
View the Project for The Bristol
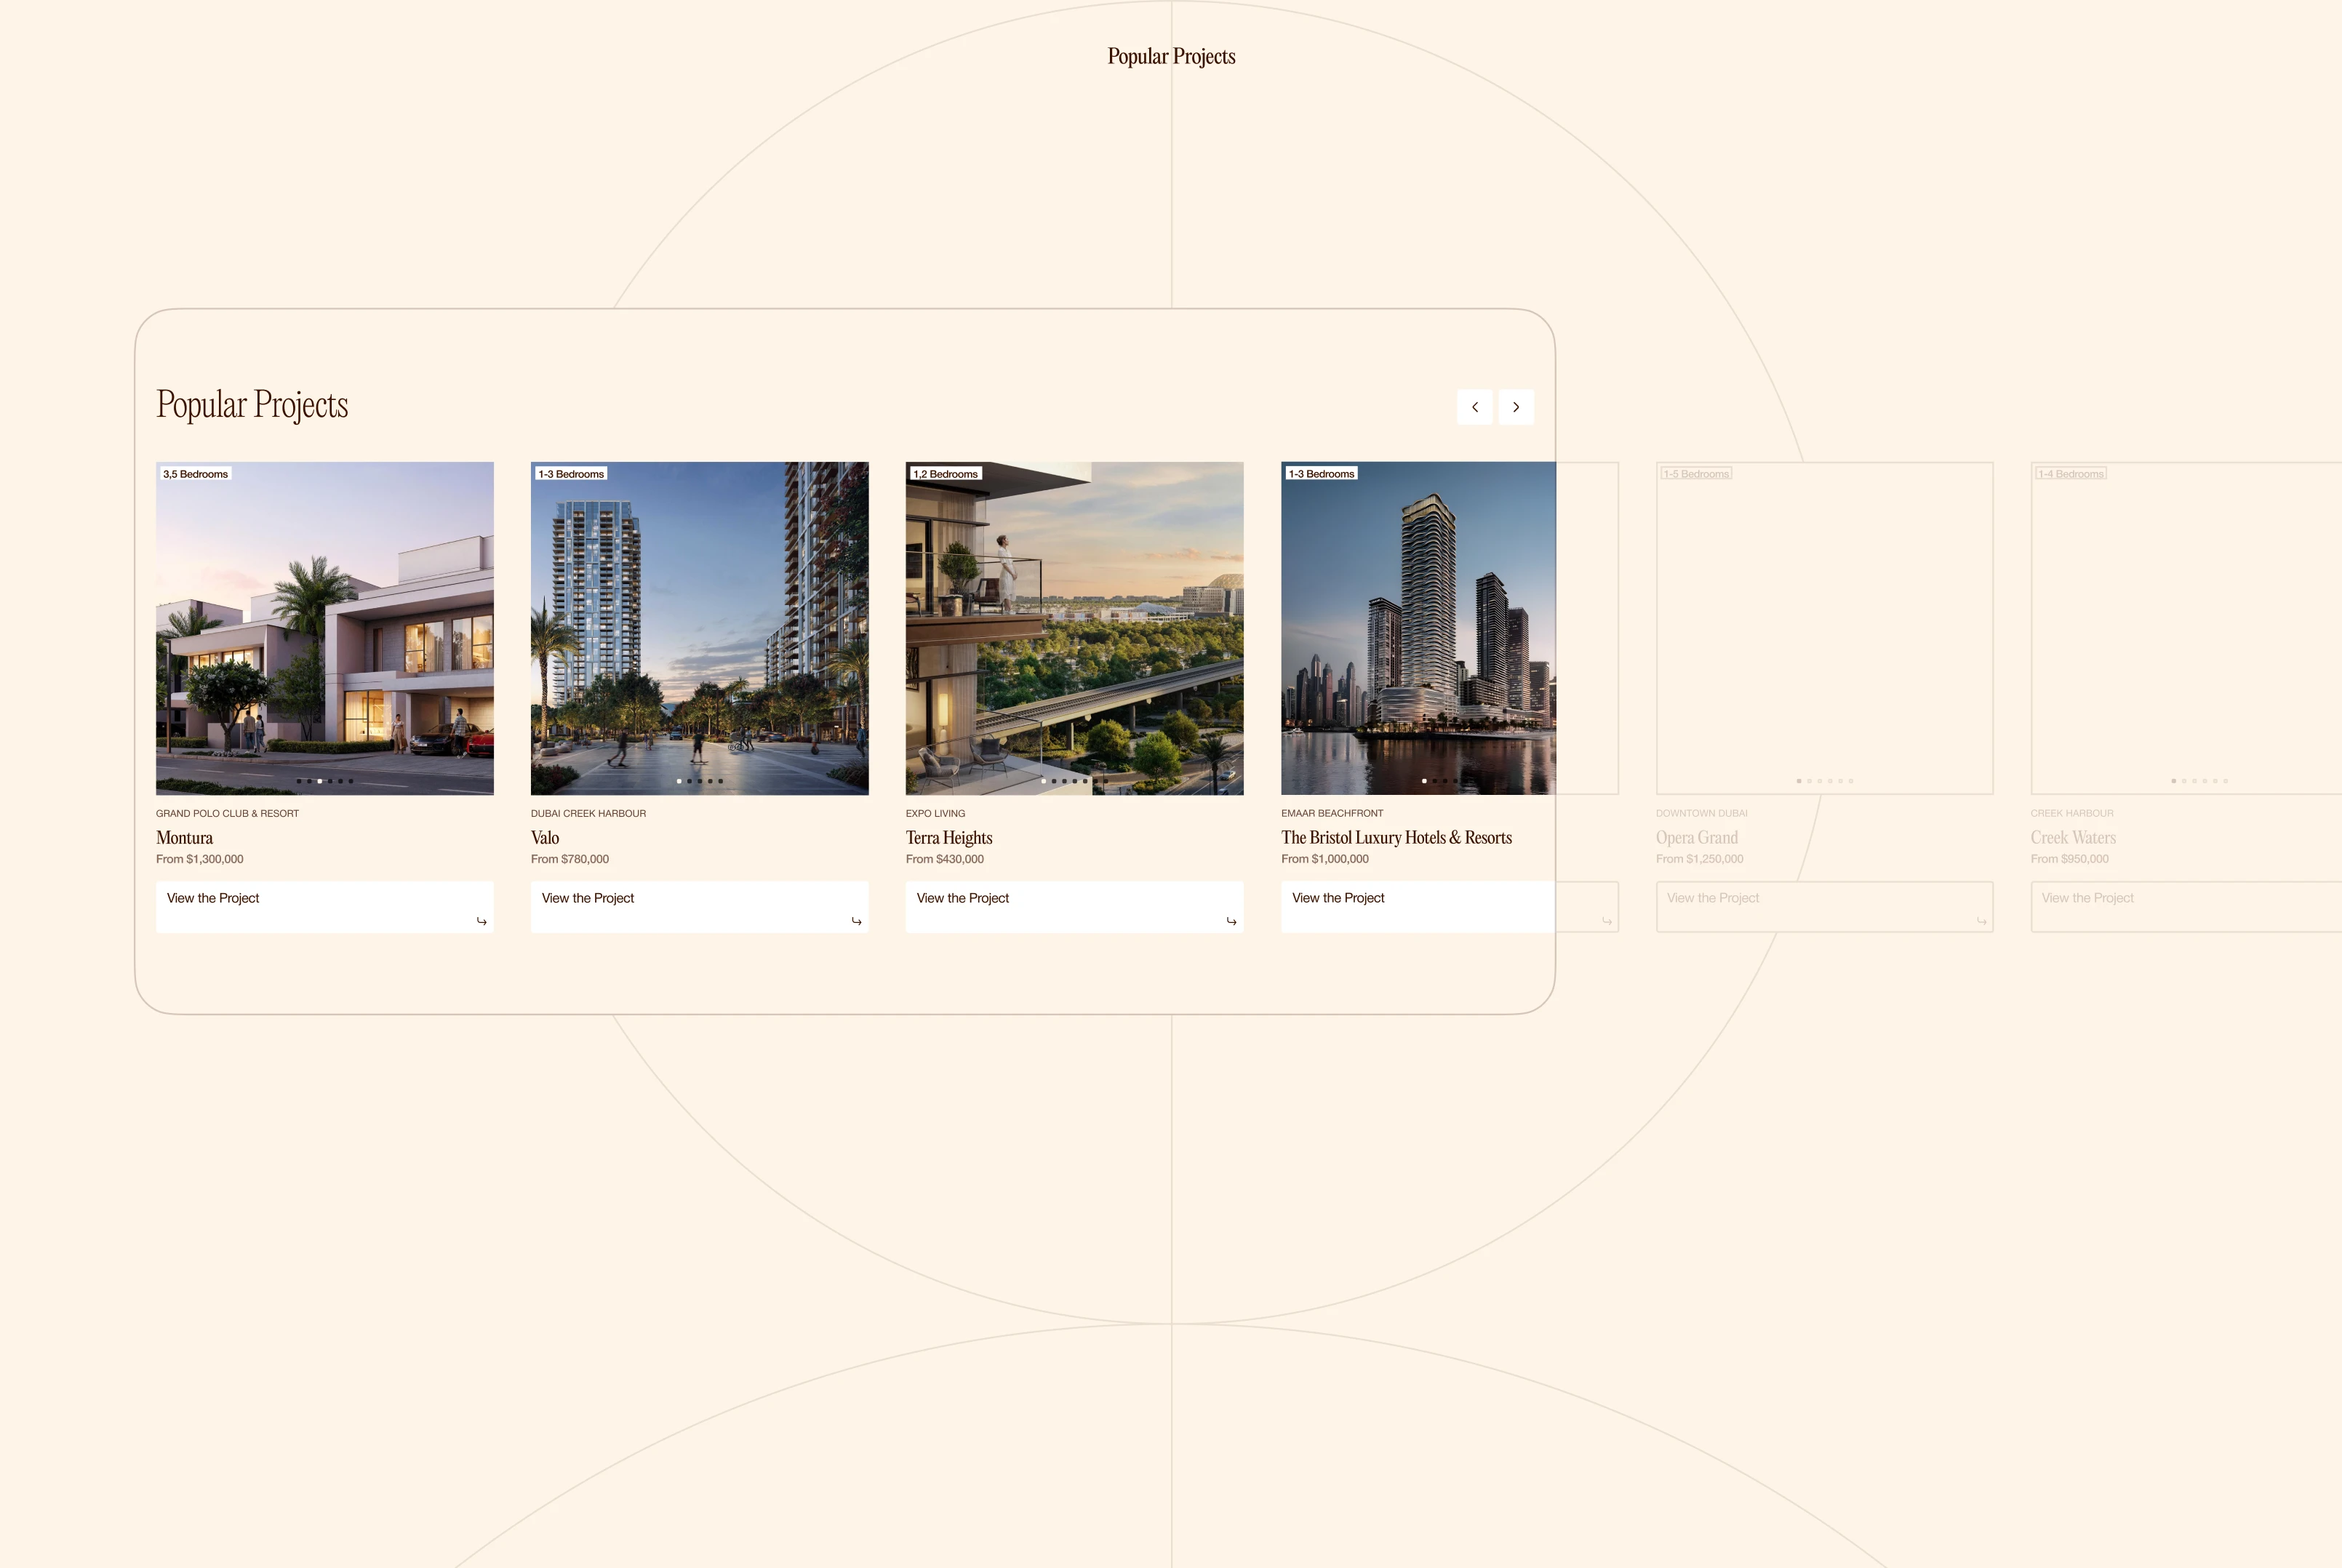coord(1418,907)
